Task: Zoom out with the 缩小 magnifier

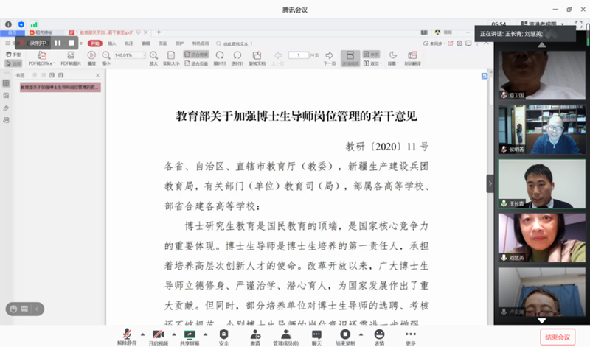Action: point(106,59)
